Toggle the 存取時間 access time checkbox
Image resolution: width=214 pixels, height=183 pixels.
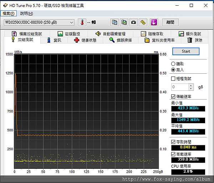(173, 142)
